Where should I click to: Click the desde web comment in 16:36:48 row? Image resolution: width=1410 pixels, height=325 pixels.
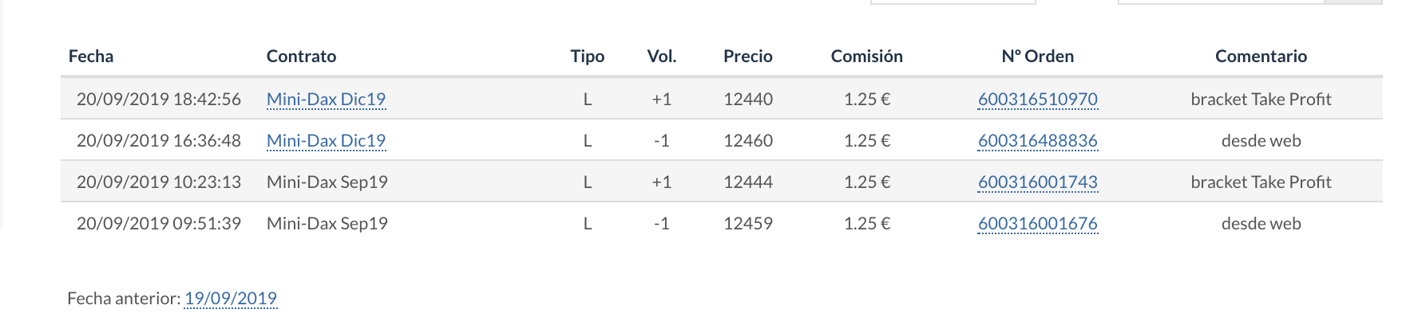click(x=1261, y=141)
